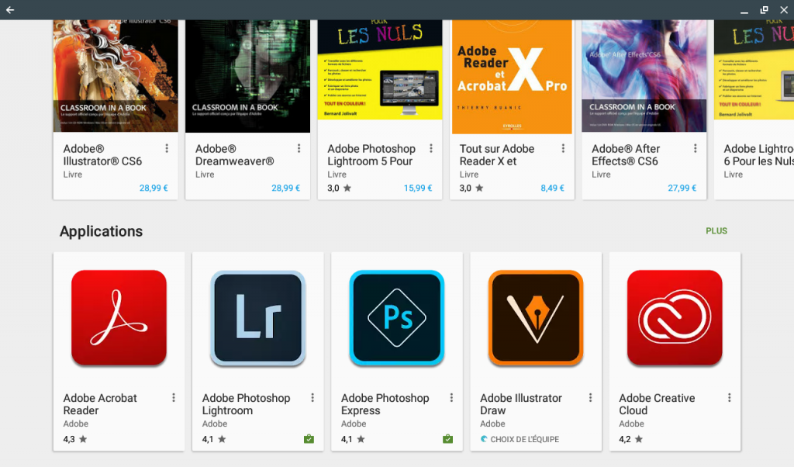Image resolution: width=794 pixels, height=467 pixels.
Task: Click 15,99 € price of Lightroom 5 book
Action: [418, 188]
